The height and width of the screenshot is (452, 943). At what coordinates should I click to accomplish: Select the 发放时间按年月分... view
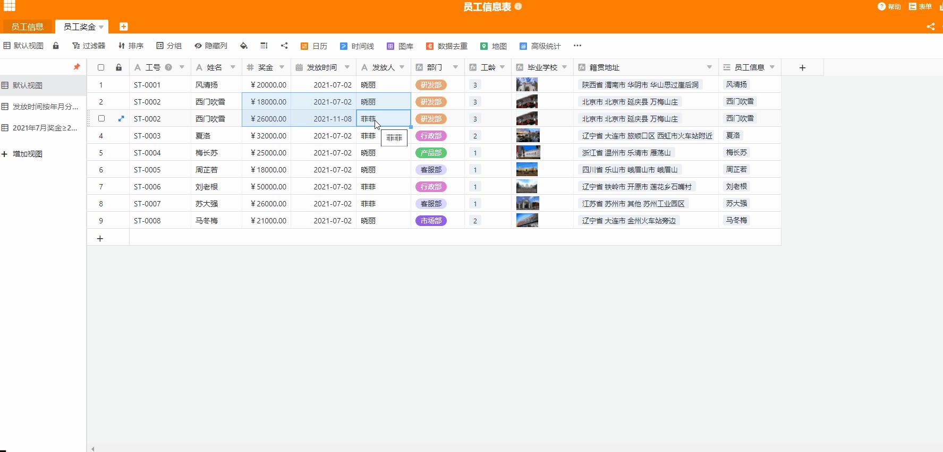click(x=43, y=107)
